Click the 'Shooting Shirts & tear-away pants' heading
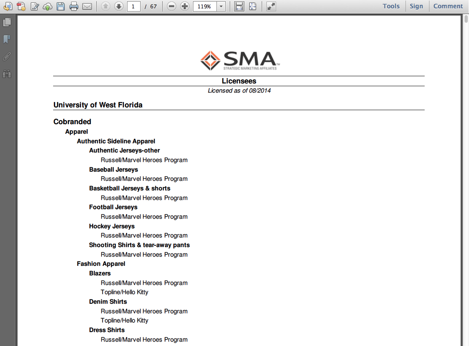 coord(139,245)
